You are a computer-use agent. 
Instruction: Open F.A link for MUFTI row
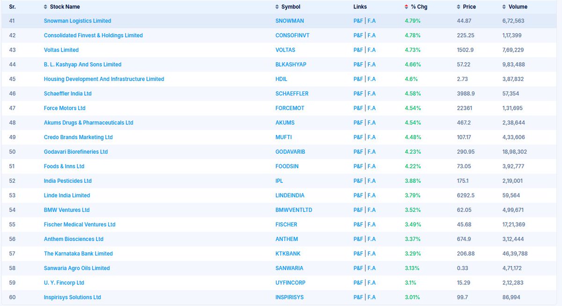(x=372, y=137)
